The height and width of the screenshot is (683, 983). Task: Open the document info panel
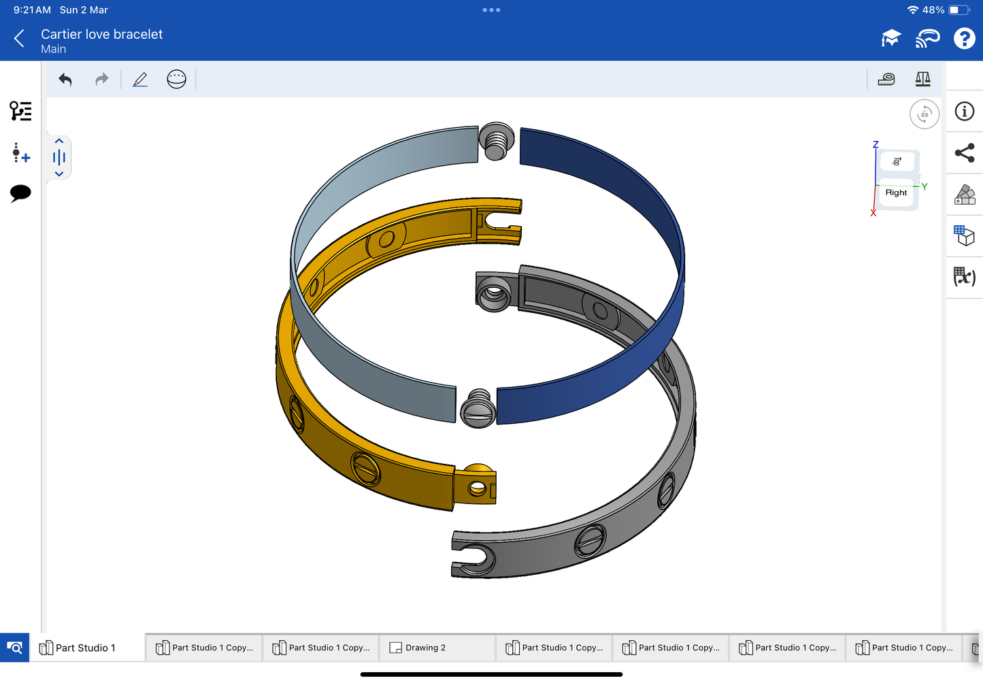pyautogui.click(x=965, y=112)
